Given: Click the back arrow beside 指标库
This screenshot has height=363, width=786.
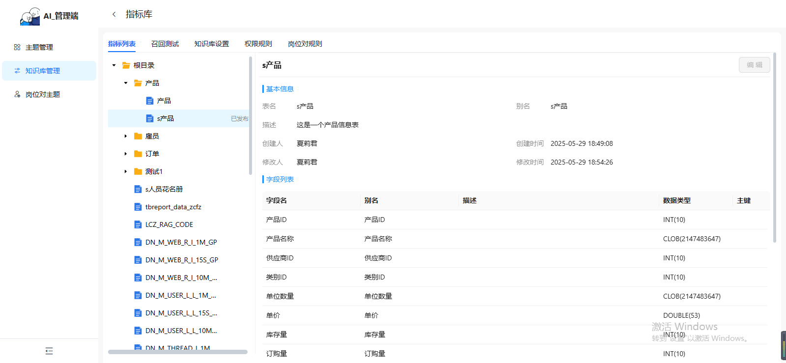Looking at the screenshot, I should pos(114,14).
